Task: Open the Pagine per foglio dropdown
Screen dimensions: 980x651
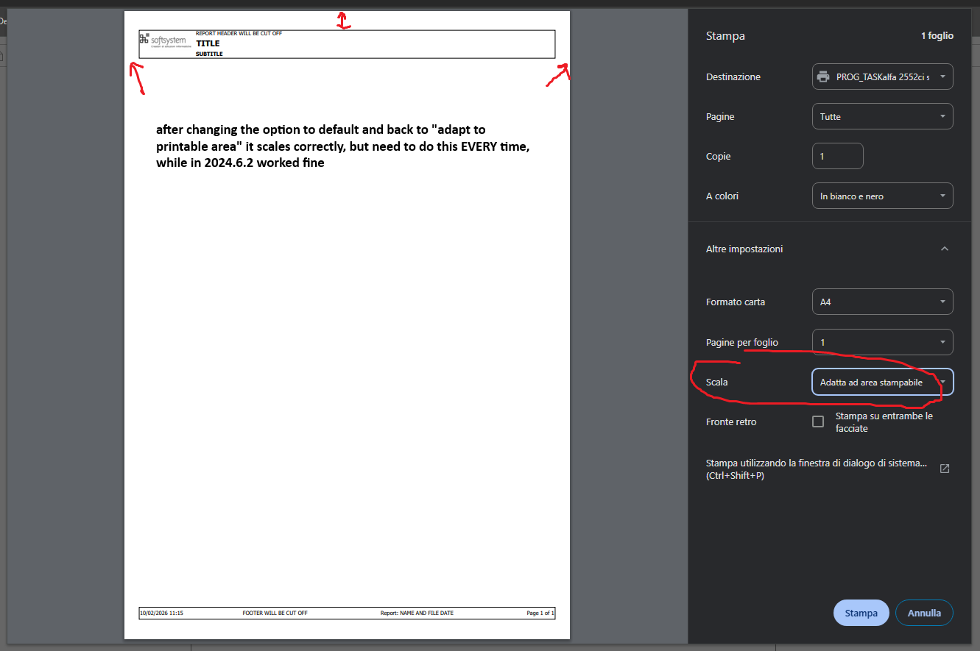Action: click(882, 342)
